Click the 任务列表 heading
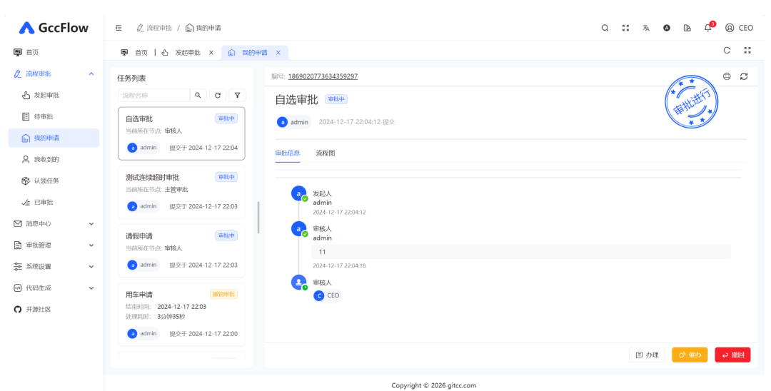771x391 pixels. [x=131, y=78]
